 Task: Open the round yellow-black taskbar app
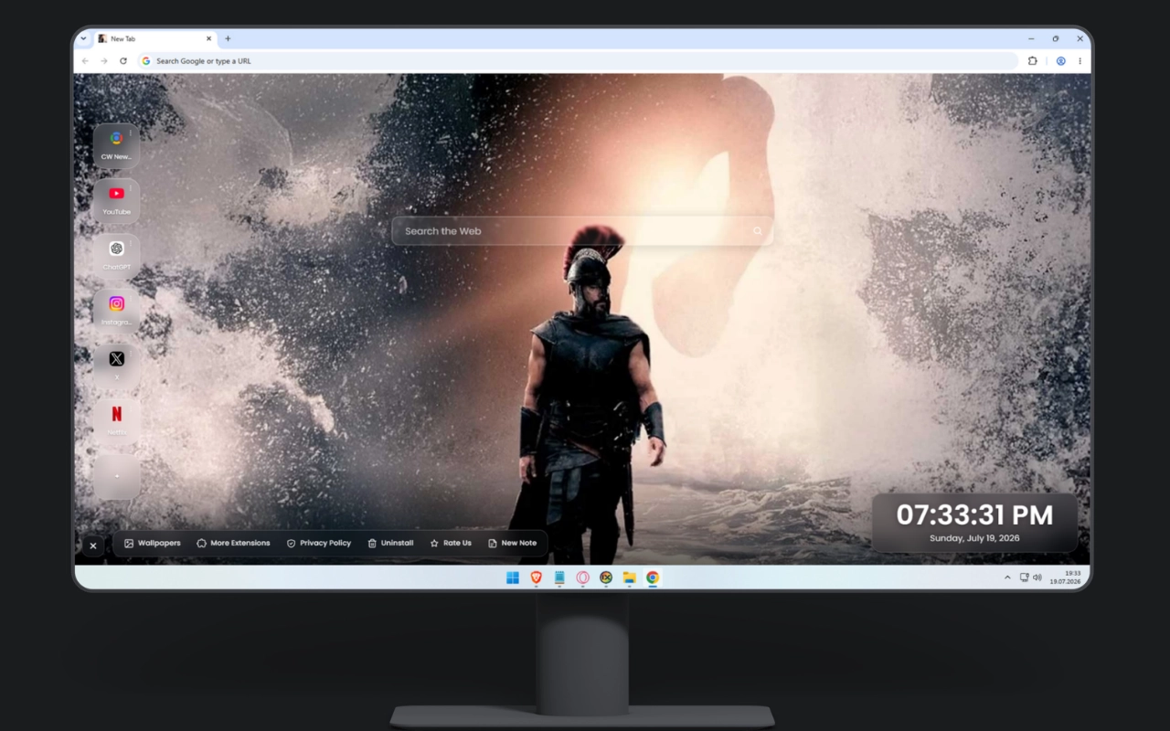point(605,577)
